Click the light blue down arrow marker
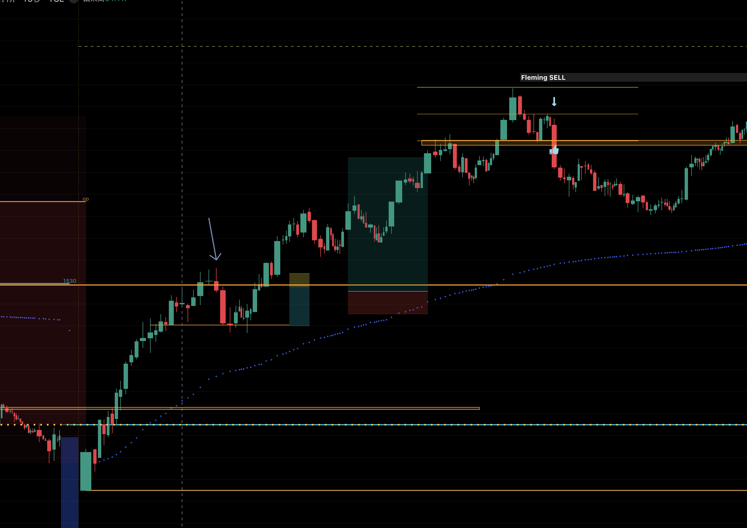This screenshot has height=528, width=747. [554, 102]
